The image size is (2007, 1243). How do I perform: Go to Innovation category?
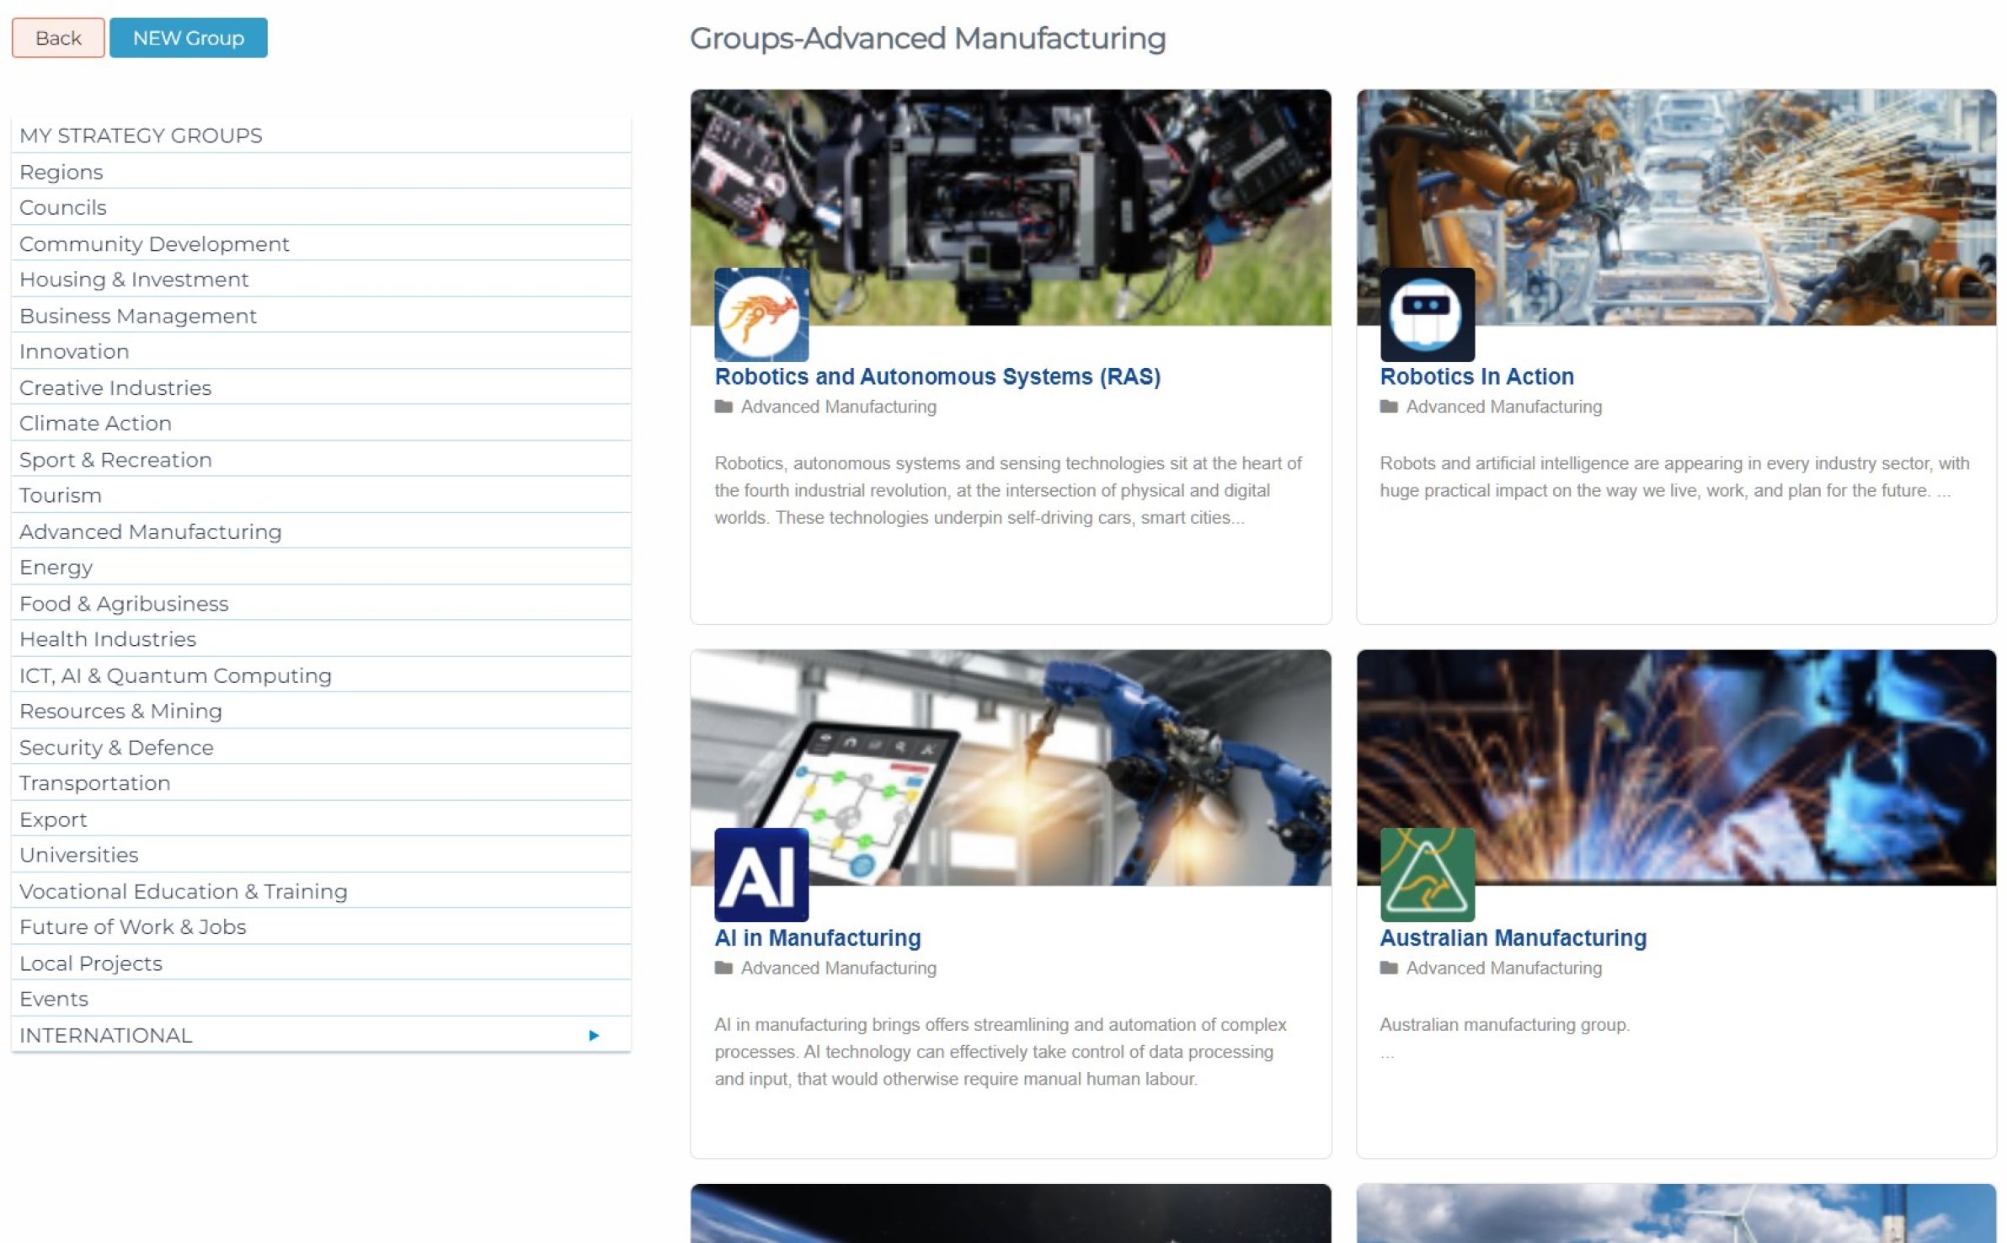[321, 351]
